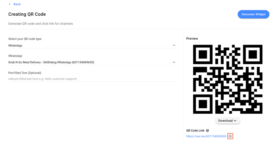Image resolution: width=274 pixels, height=142 pixels.
Task: Select the Grub N Go Meal Delivery channel field
Action: [x=92, y=62]
